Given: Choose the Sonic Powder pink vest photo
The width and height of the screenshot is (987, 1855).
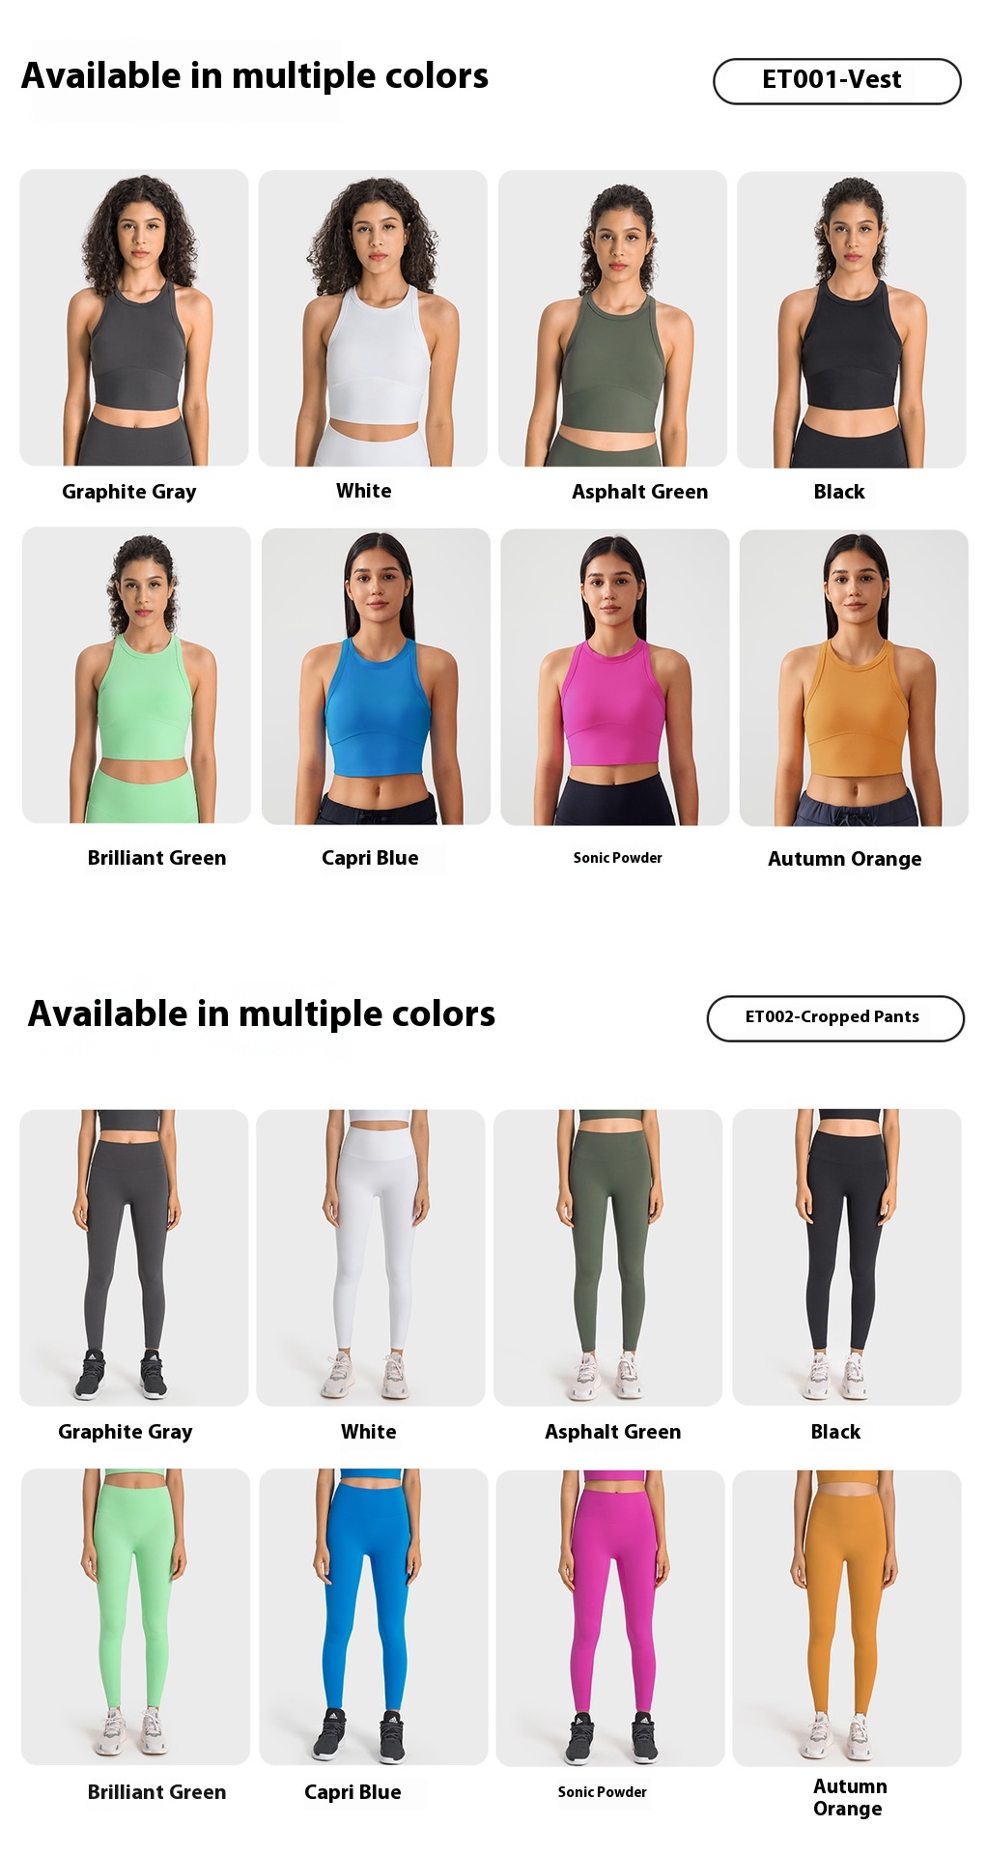Looking at the screenshot, I should click(614, 676).
